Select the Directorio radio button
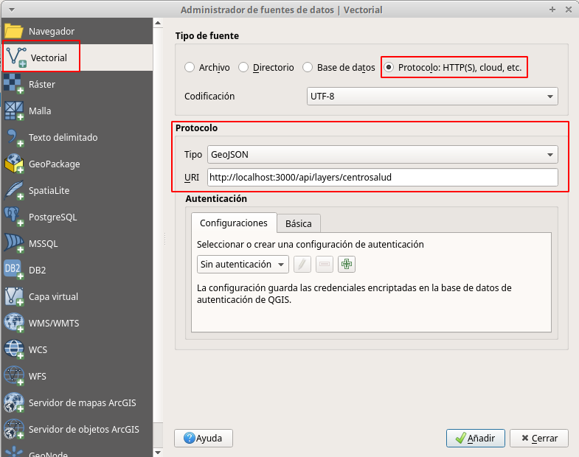The image size is (579, 457). (243, 67)
